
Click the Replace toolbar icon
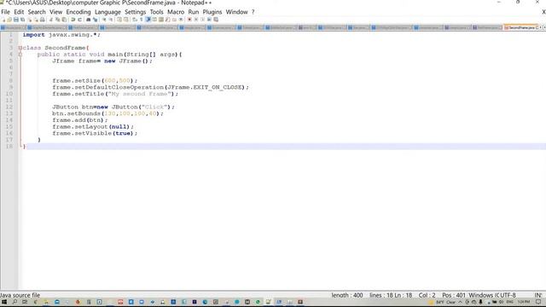tap(96, 20)
